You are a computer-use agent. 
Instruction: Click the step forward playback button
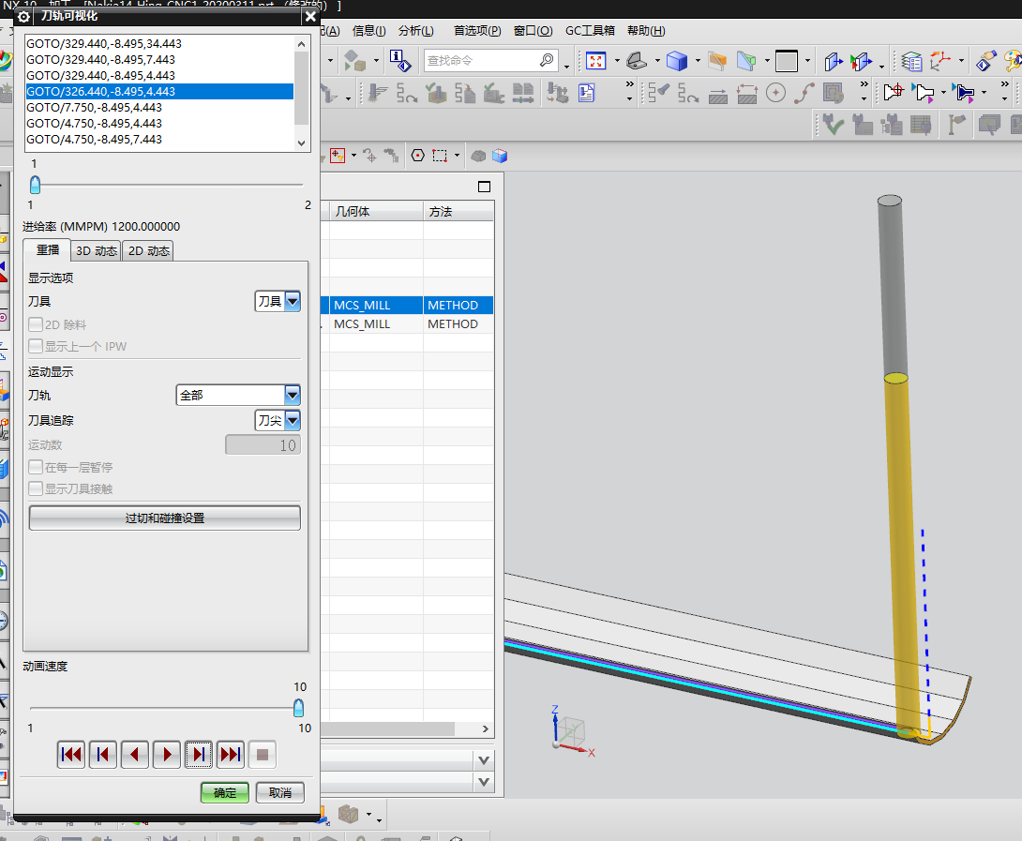[198, 754]
